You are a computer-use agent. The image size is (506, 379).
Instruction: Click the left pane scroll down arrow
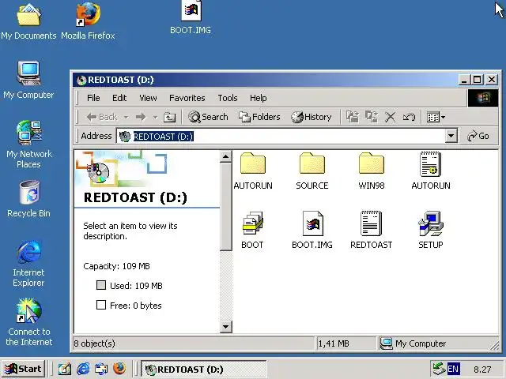pyautogui.click(x=225, y=326)
